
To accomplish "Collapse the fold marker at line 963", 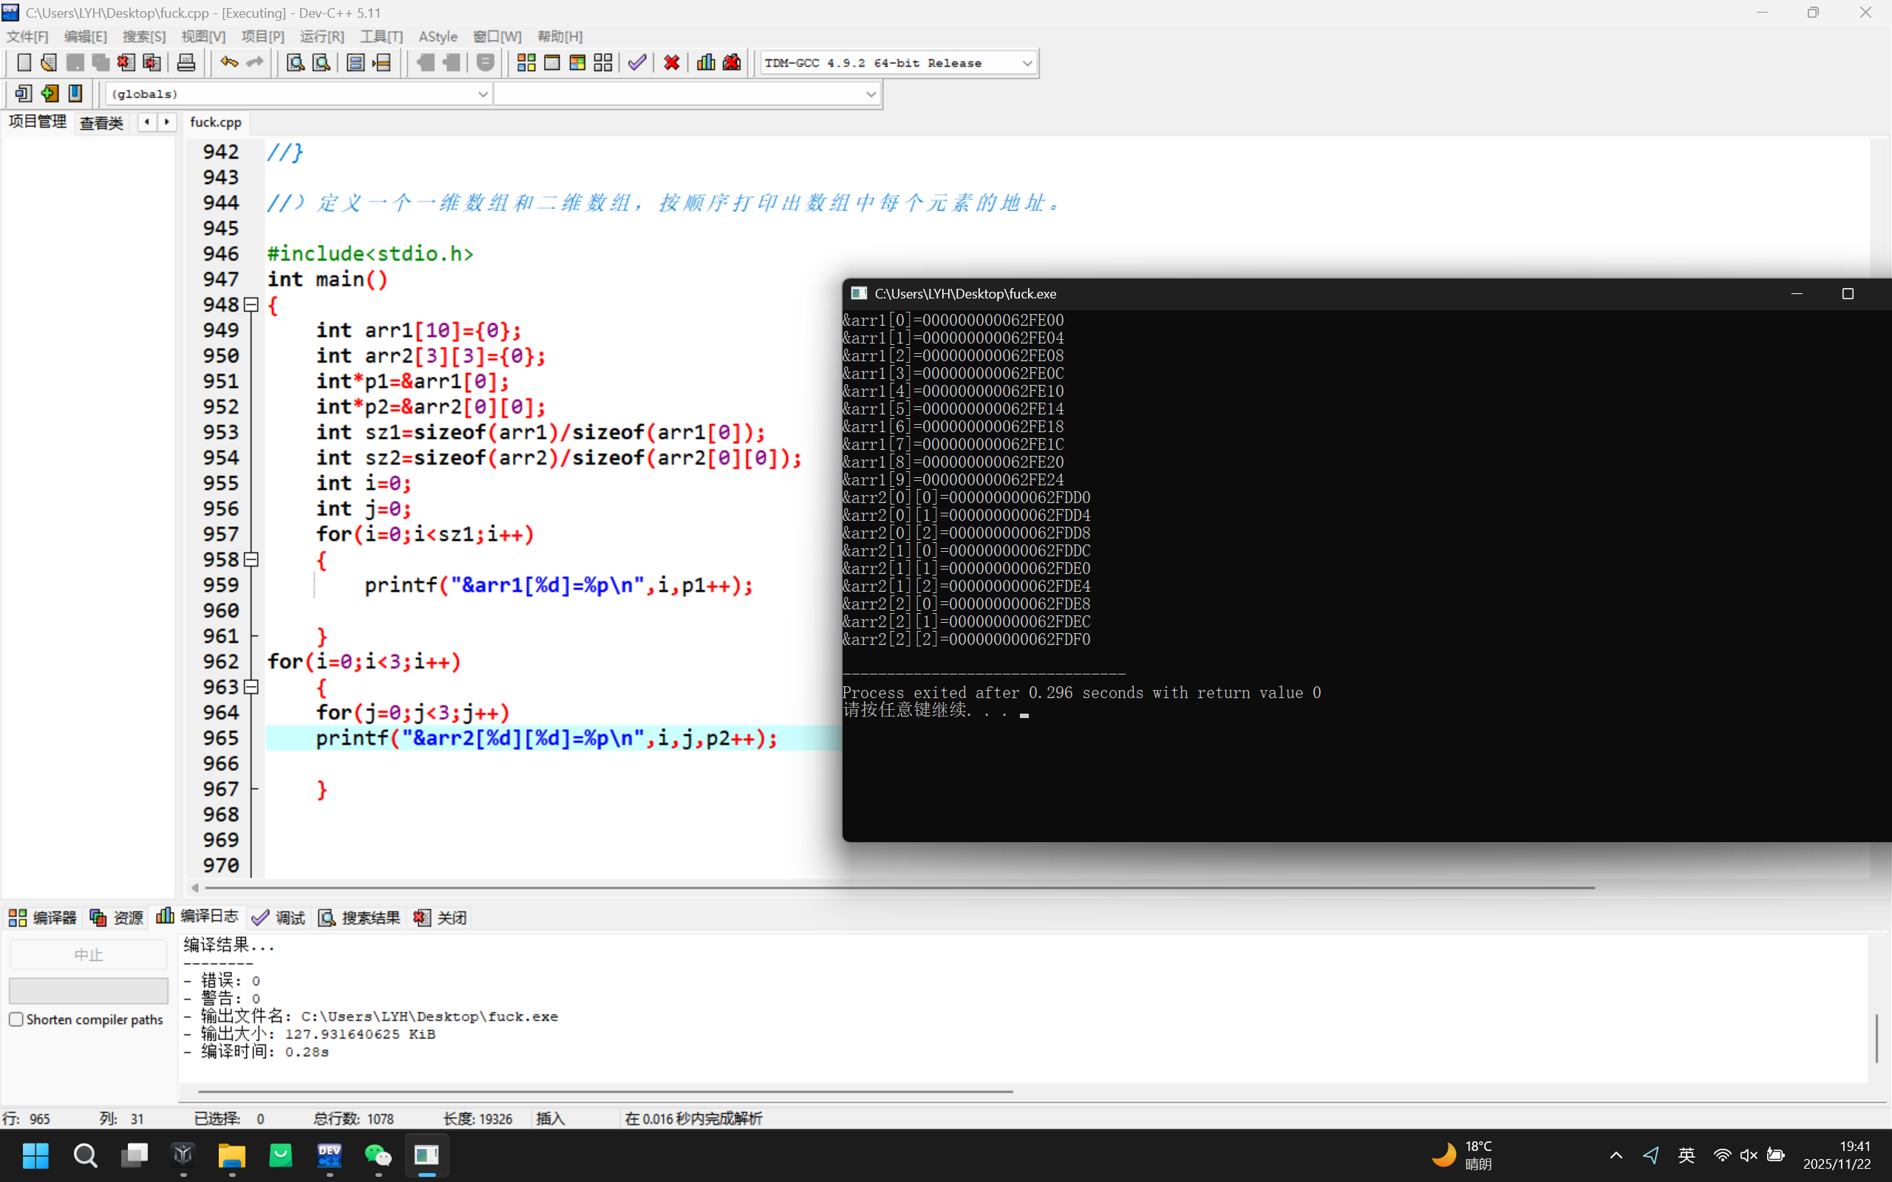I will coord(251,687).
